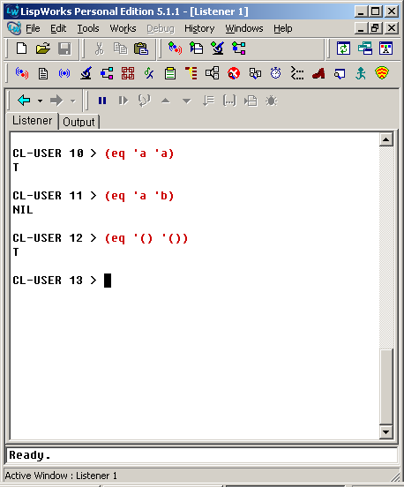Click the grayed debugger bug icon
Viewport: 404px width, 487px height.
272,101
